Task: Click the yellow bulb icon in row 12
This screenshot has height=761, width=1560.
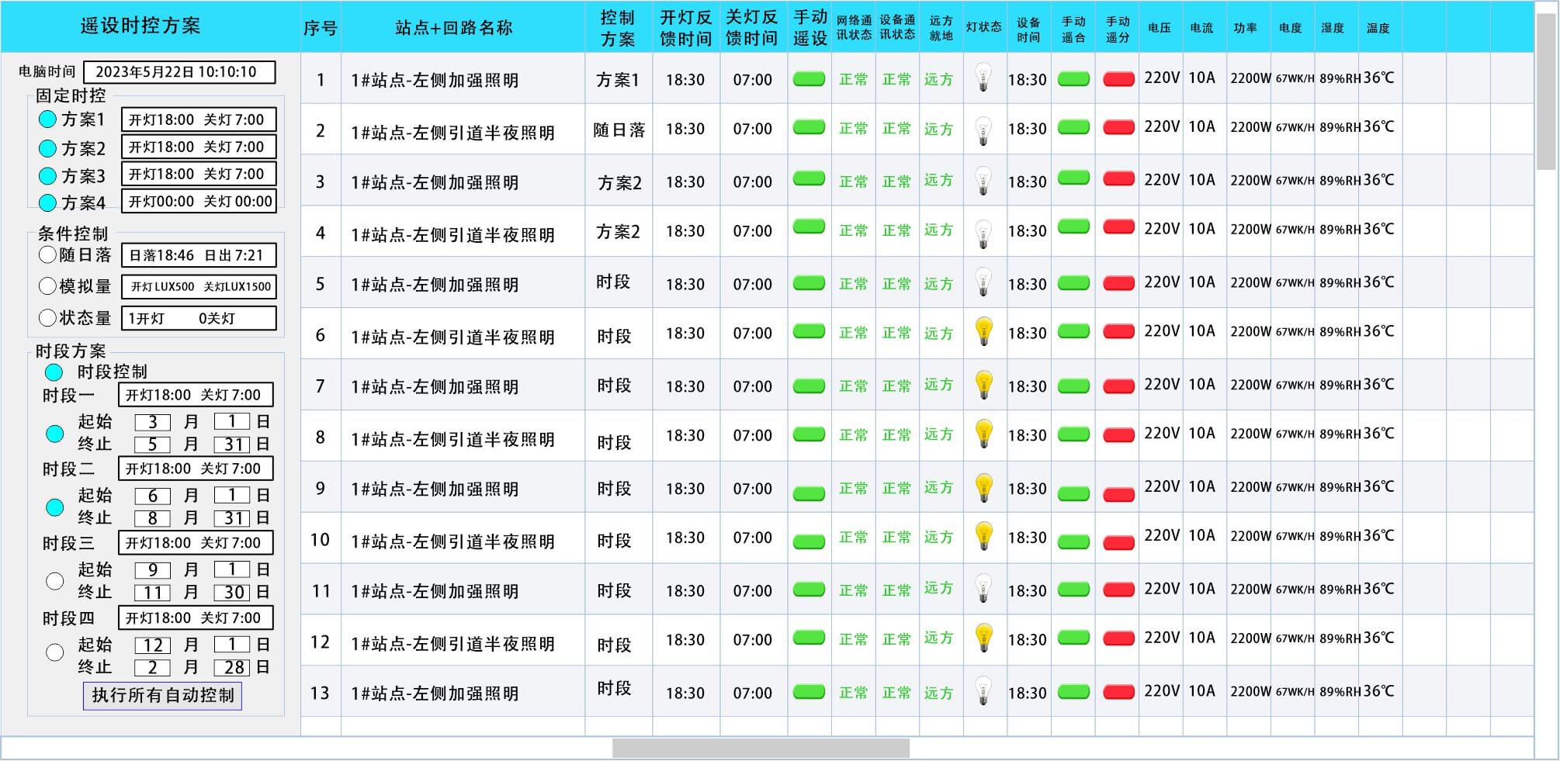Action: (x=983, y=638)
